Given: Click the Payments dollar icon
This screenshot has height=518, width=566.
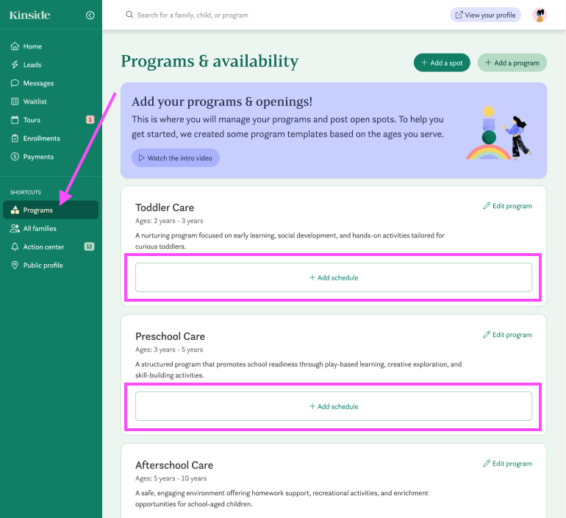Looking at the screenshot, I should point(15,157).
